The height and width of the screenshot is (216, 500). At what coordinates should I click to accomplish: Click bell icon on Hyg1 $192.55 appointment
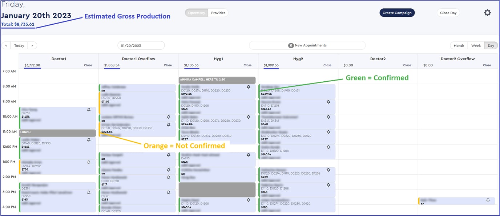point(249,87)
